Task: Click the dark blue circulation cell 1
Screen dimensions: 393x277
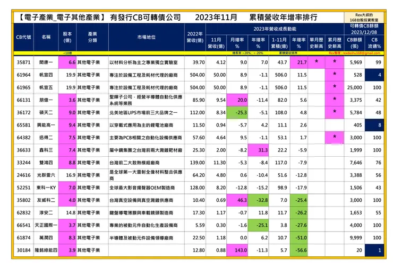Action: tap(374, 250)
